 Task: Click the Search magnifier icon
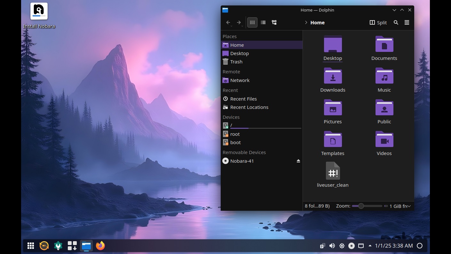pyautogui.click(x=396, y=22)
